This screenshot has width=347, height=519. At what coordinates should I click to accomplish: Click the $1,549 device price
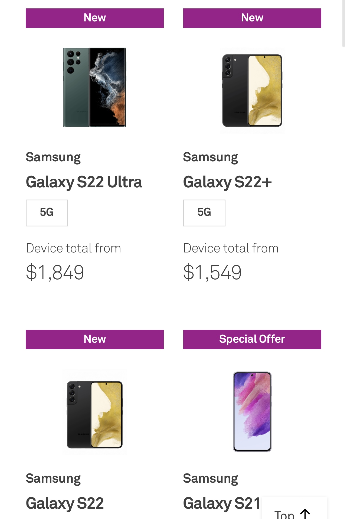point(212,272)
